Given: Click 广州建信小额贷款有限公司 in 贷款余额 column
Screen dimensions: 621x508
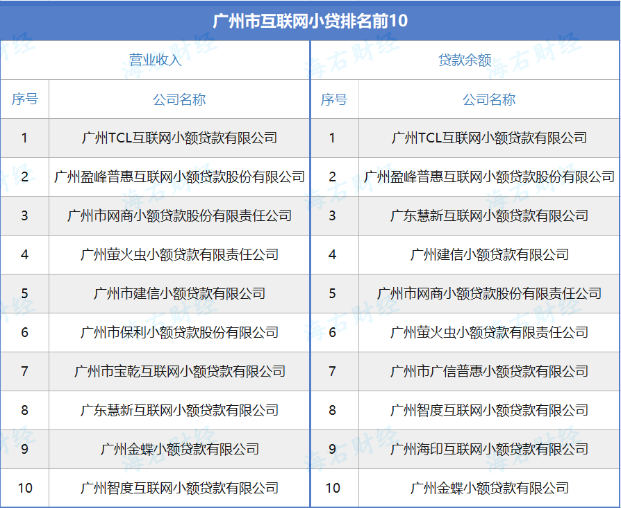Looking at the screenshot, I should [x=489, y=254].
